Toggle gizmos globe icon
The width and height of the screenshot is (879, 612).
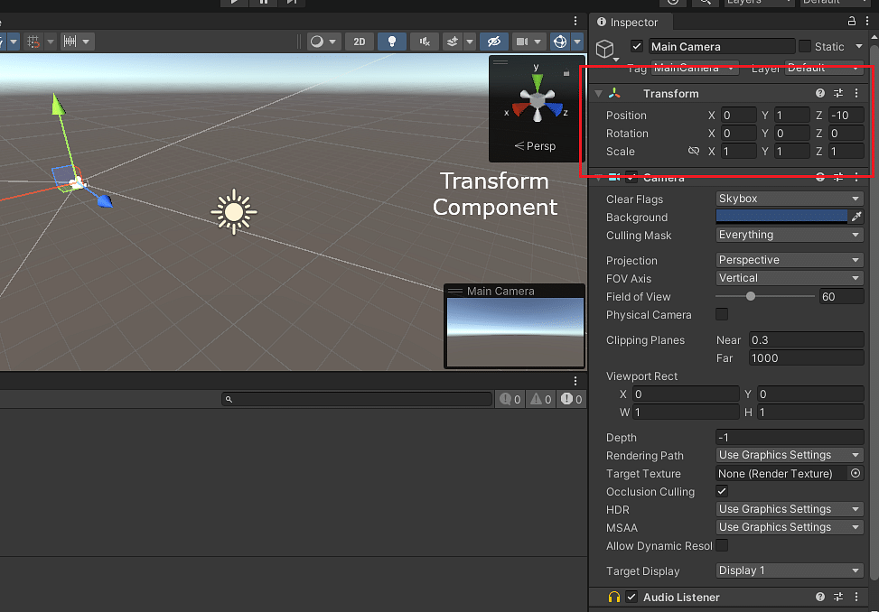pyautogui.click(x=559, y=42)
